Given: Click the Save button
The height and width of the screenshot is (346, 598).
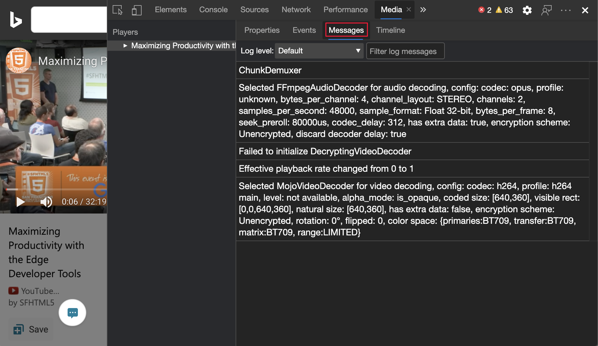Looking at the screenshot, I should (x=31, y=329).
